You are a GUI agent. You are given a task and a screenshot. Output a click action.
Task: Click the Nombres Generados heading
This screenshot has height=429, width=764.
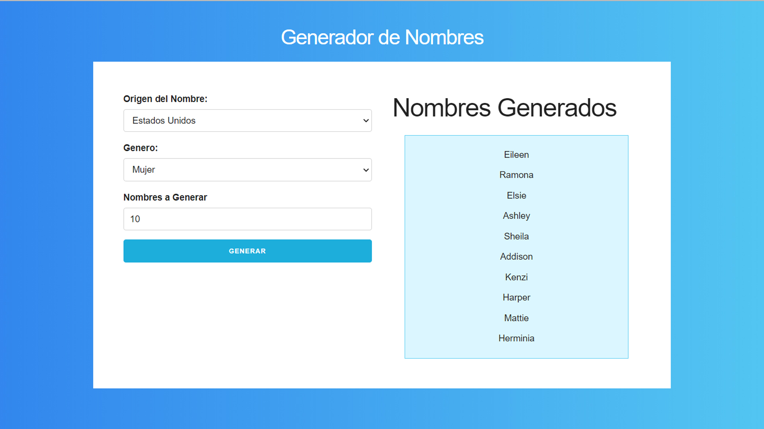(505, 108)
